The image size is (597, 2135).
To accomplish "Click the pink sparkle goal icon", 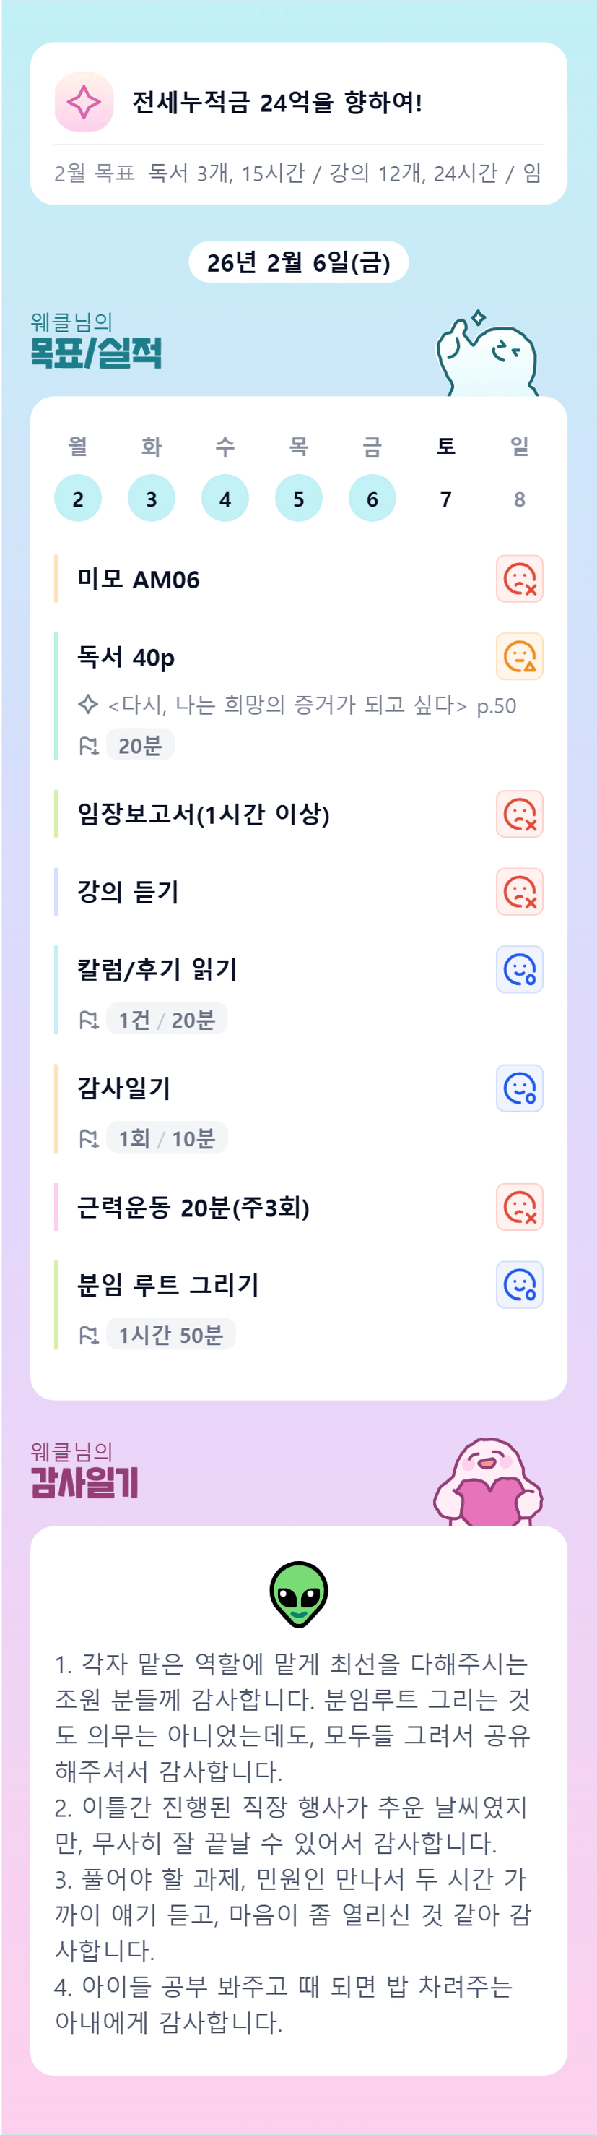I will [84, 102].
